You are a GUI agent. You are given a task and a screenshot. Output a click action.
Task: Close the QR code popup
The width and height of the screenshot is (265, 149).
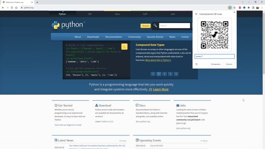pyautogui.click(x=234, y=12)
